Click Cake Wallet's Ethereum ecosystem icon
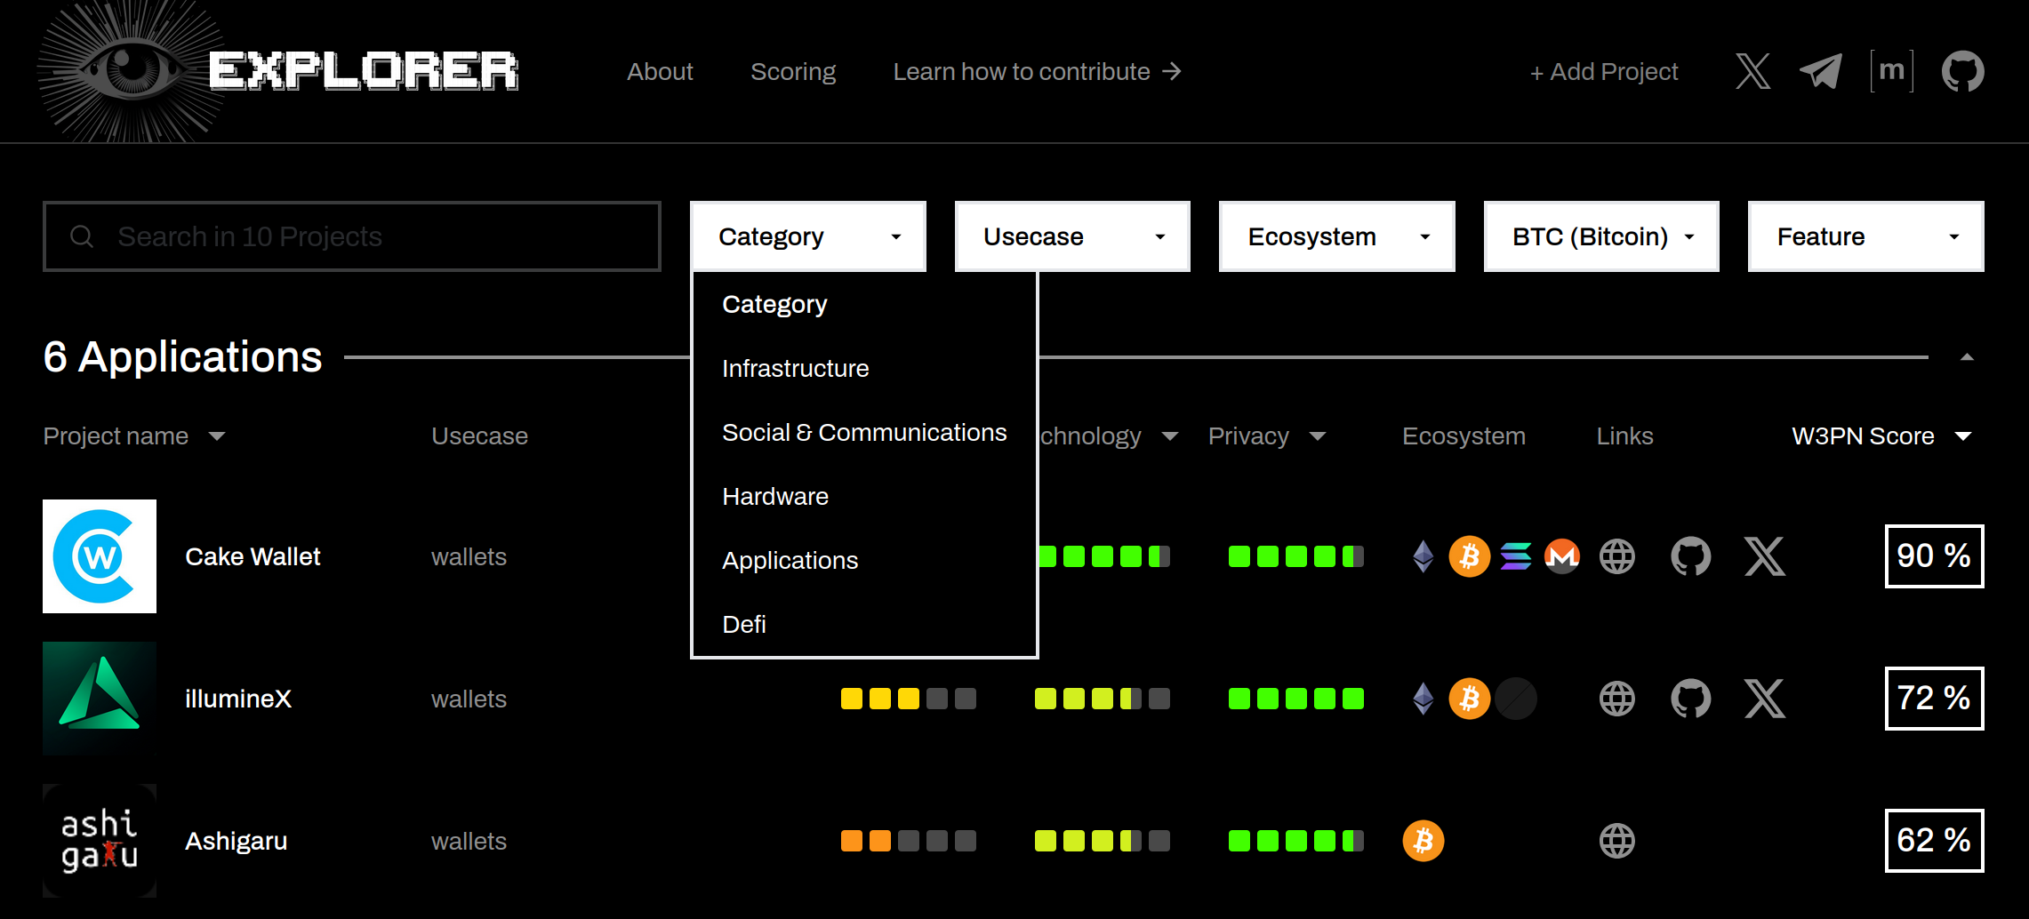The width and height of the screenshot is (2029, 919). tap(1424, 556)
